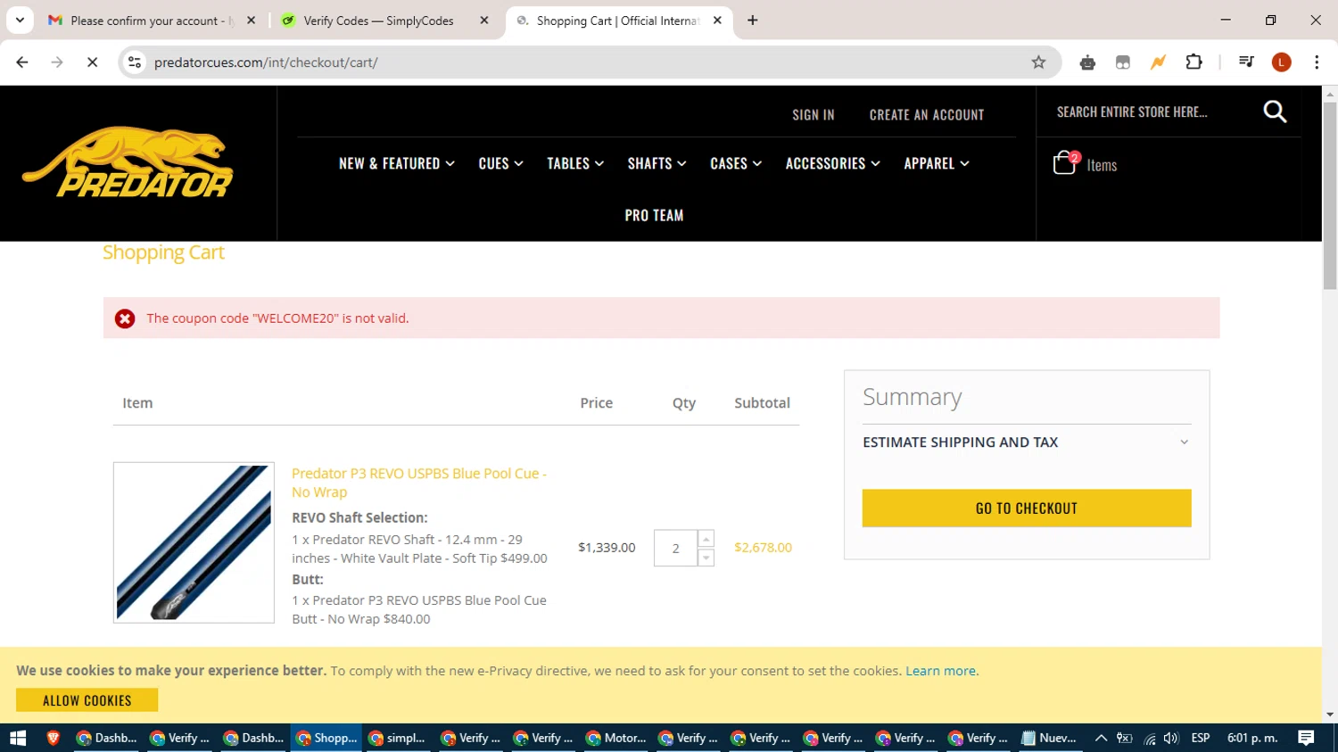Click the store search magnifier icon
Screen dimensions: 1338x752
[x=1275, y=112]
